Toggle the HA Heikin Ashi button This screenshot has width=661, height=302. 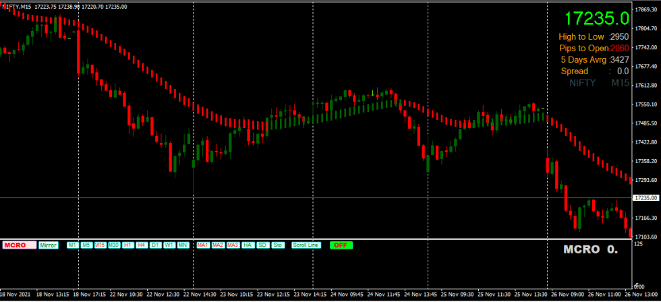pos(248,245)
